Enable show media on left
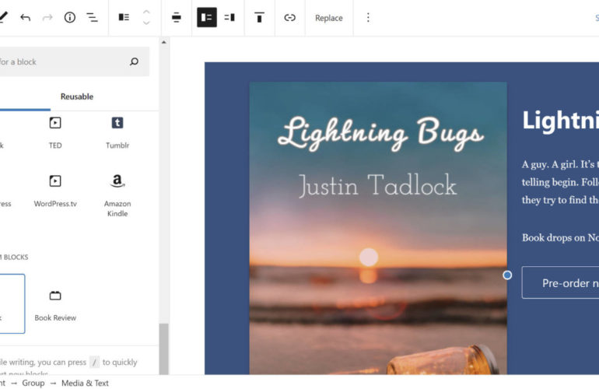Image resolution: width=599 pixels, height=389 pixels. coord(206,17)
